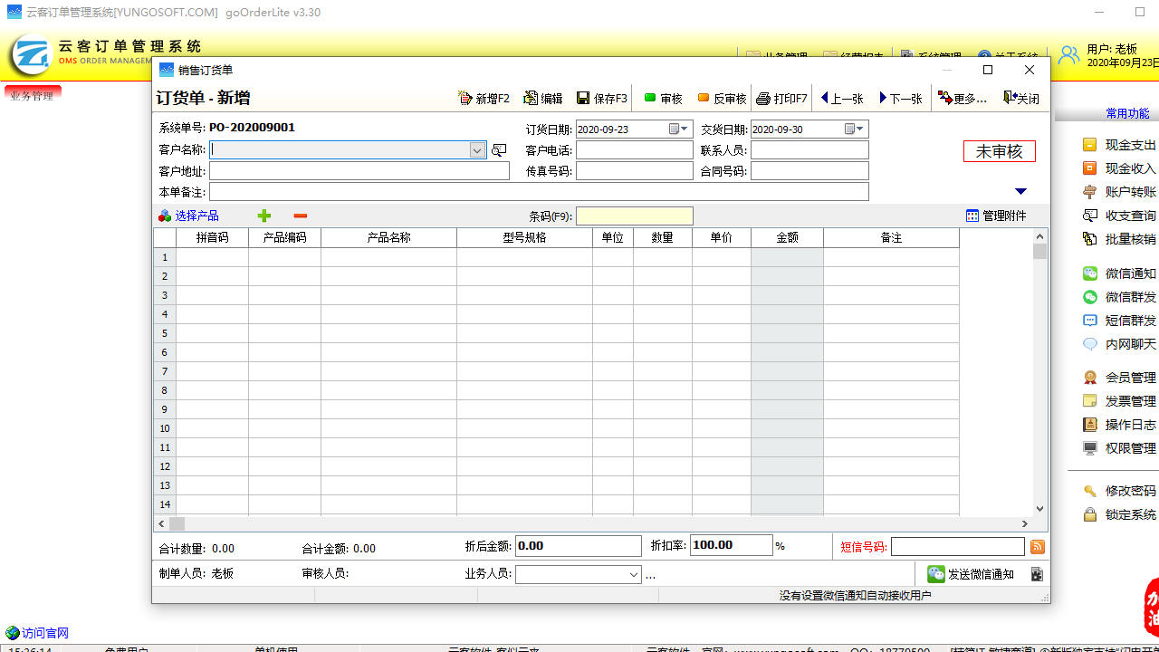Open the 业务人员 salesperson dropdown
The width and height of the screenshot is (1159, 652).
coord(635,574)
